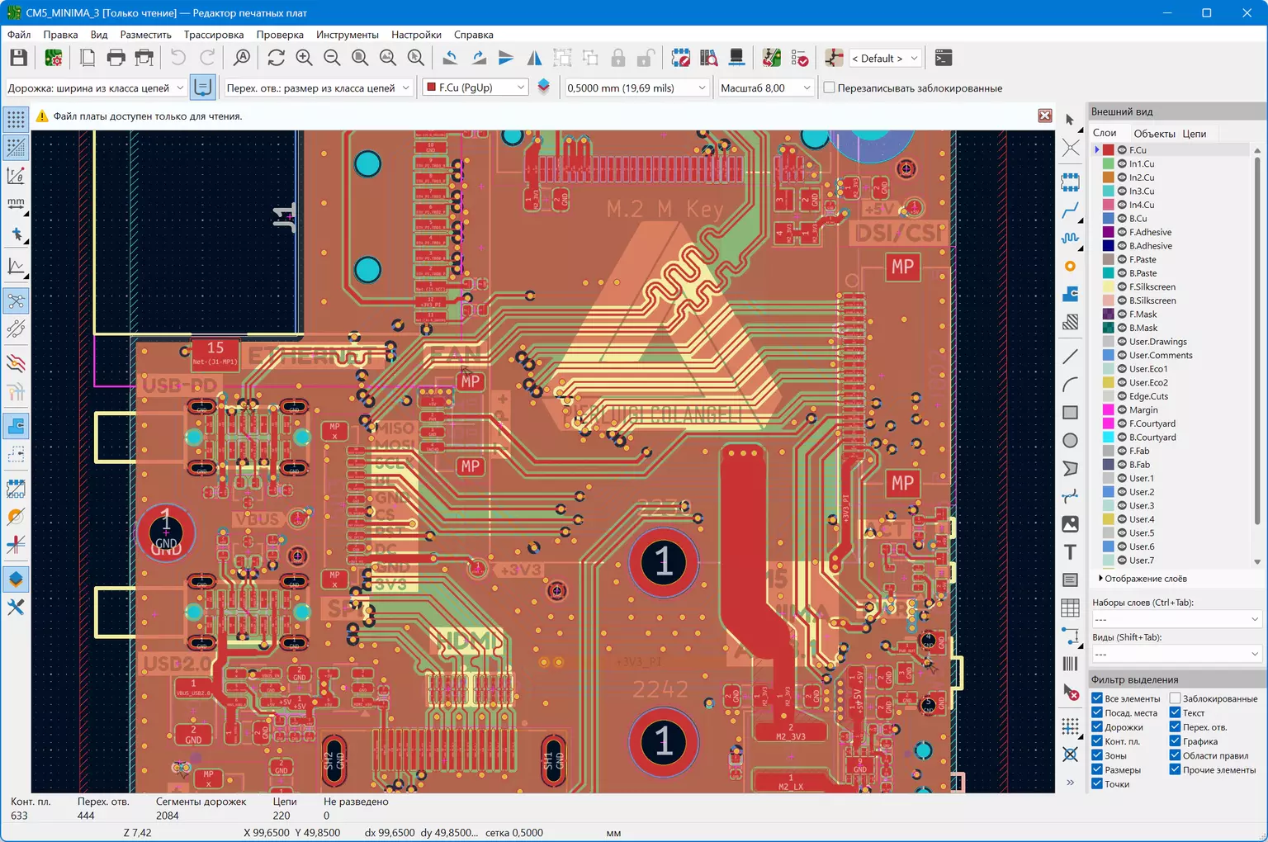1268x842 pixels.
Task: Toggle the Заблокированные filter checkbox
Action: coord(1175,698)
